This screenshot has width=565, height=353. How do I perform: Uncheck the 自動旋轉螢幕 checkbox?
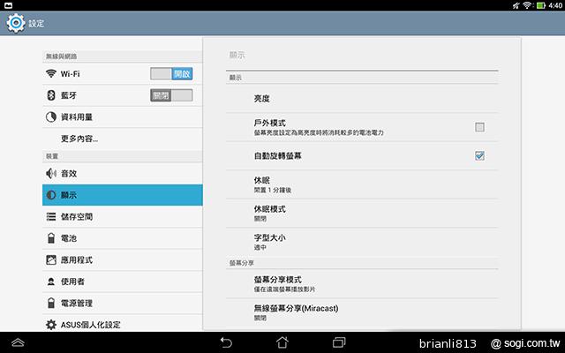[479, 155]
